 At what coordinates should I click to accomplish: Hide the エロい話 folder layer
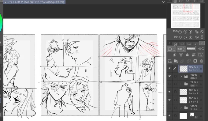tap(169, 76)
